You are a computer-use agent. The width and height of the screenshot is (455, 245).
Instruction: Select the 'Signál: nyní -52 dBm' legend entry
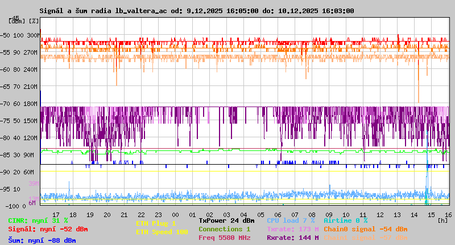[x=48, y=229]
